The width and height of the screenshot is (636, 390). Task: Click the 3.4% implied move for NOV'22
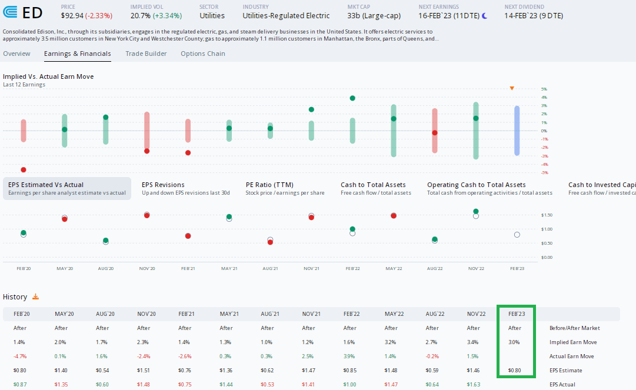point(472,342)
